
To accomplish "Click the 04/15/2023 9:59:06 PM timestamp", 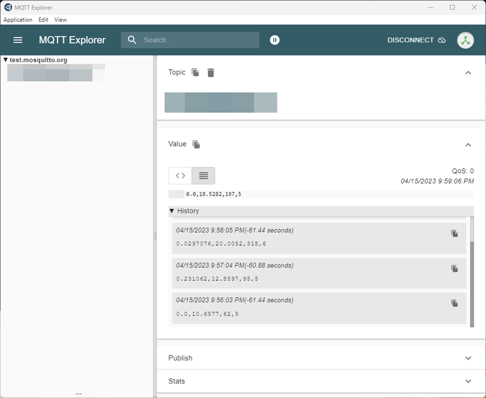I will 437,181.
